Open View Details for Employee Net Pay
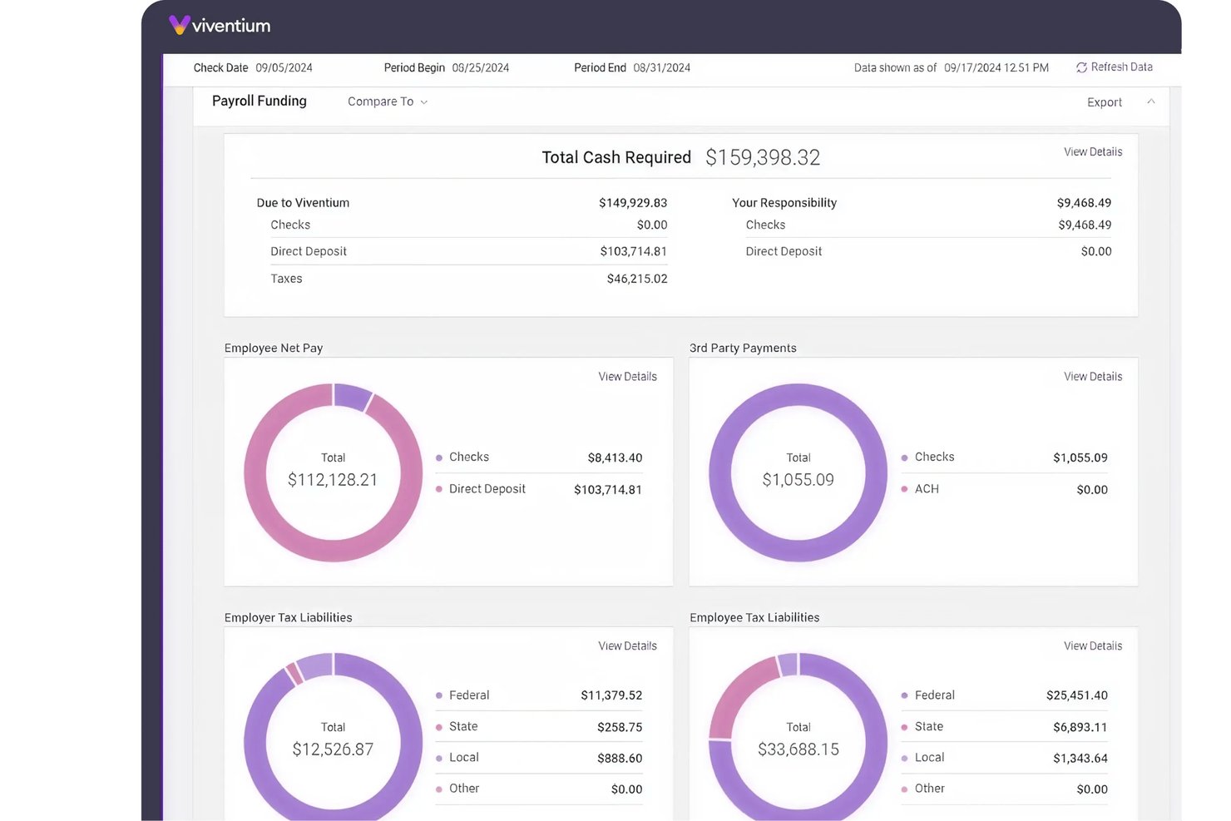 pos(627,377)
